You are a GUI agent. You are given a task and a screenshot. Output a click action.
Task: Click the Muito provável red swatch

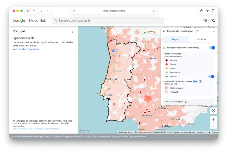click(x=166, y=88)
